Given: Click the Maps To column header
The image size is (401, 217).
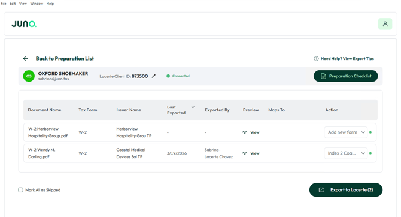Looking at the screenshot, I should click(277, 110).
